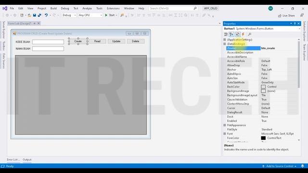The image size is (308, 173).
Task: Click the NAMA BUAH text box
Action: 48,49
